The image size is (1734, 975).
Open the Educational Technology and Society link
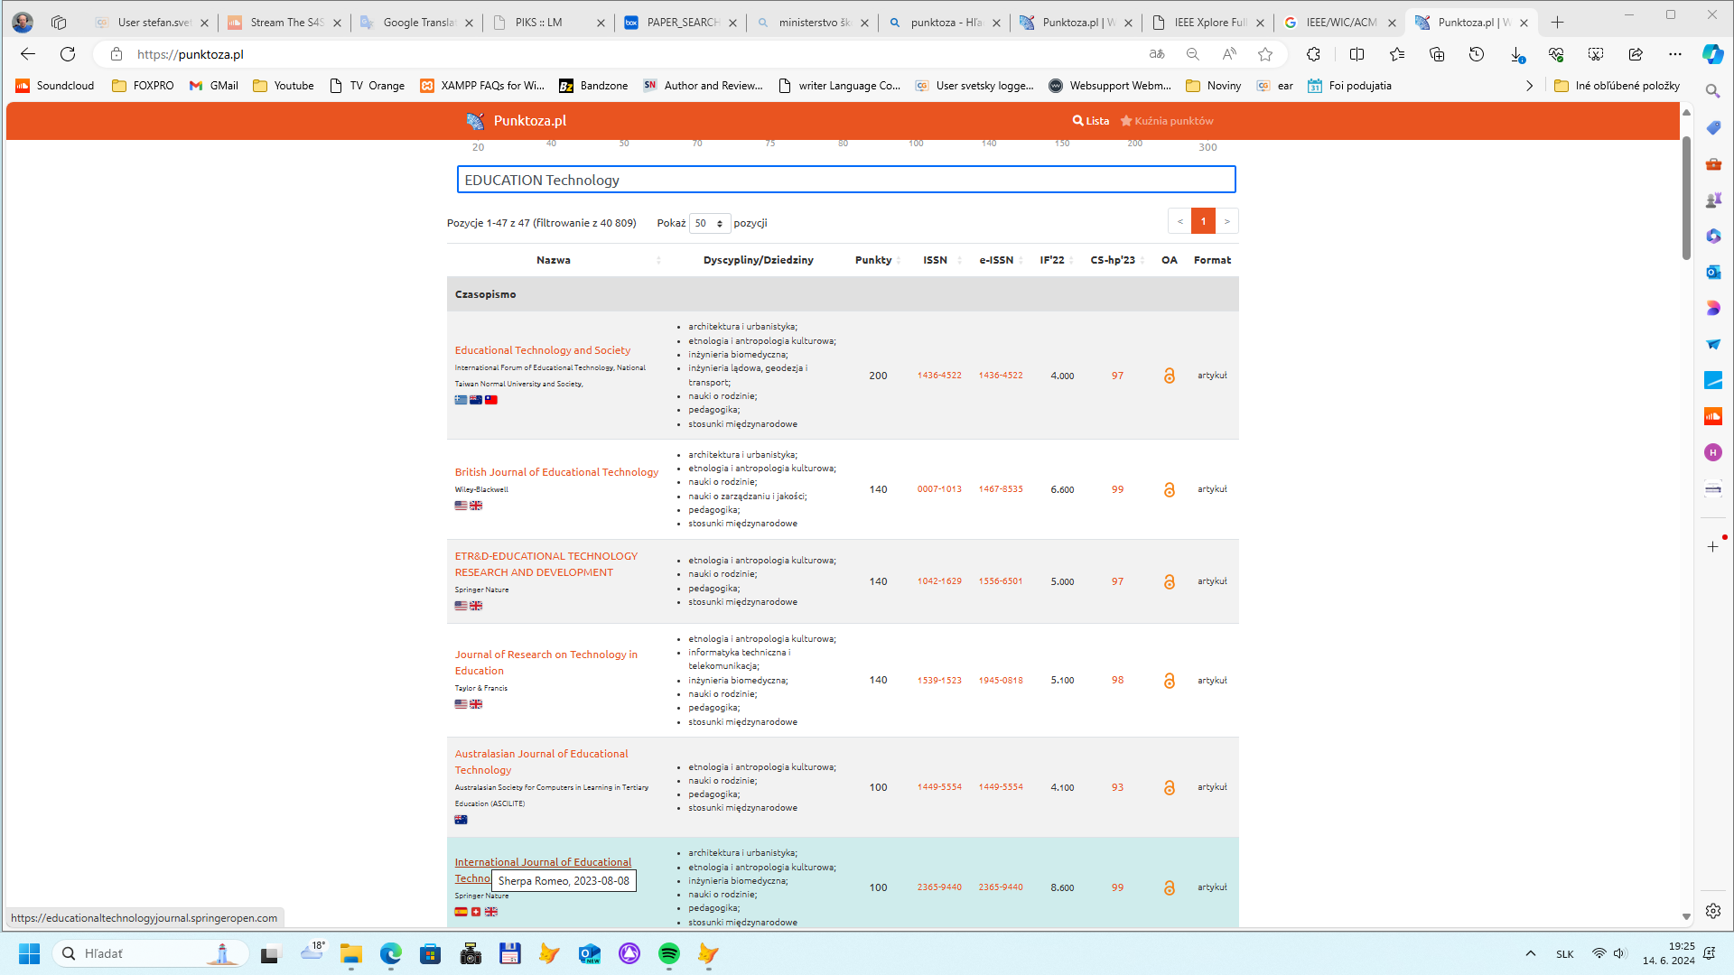[542, 350]
